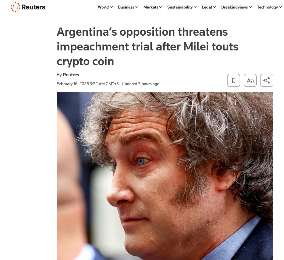Share the article via share icon
The image size is (284, 260).
(x=267, y=80)
